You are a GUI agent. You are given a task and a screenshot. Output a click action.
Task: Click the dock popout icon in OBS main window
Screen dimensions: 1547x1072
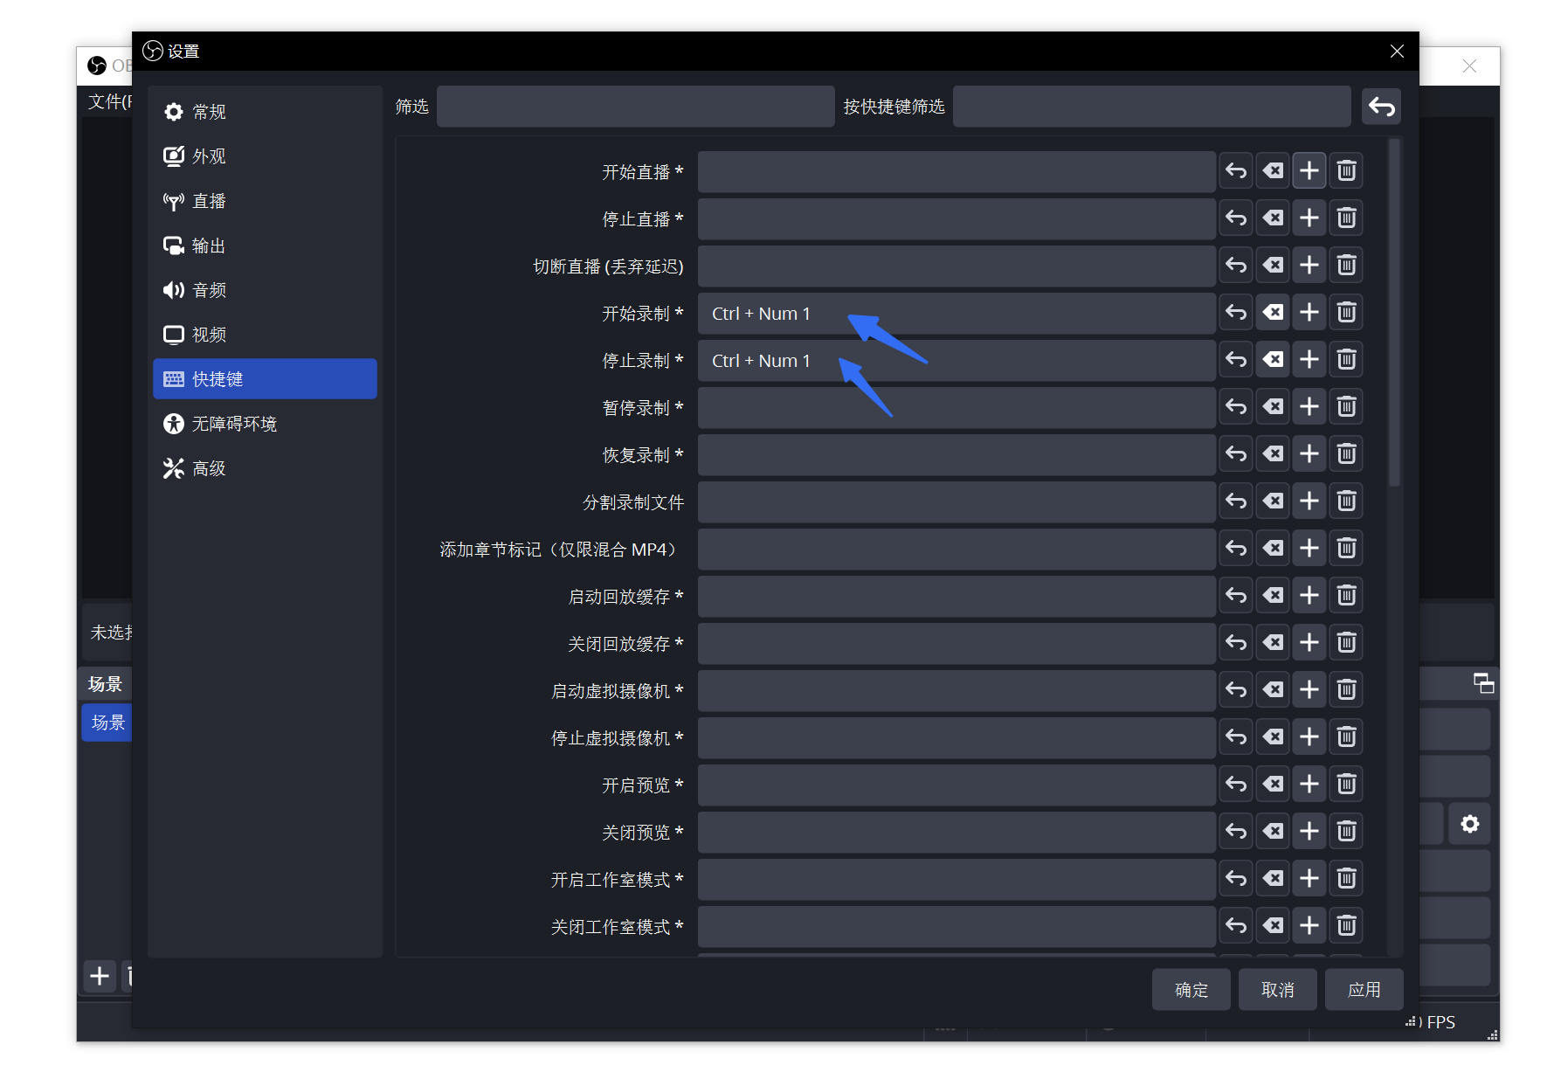coord(1483,683)
